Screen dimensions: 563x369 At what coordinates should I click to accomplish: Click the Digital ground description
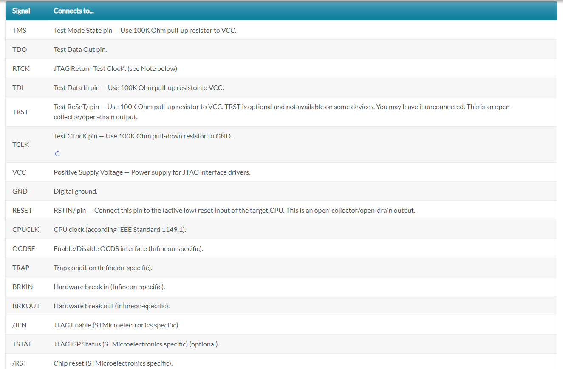[x=76, y=192]
